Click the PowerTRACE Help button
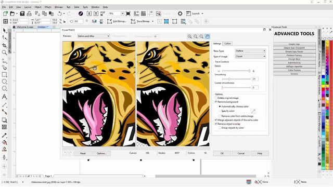The height and width of the screenshot is (187, 333). click(x=260, y=153)
